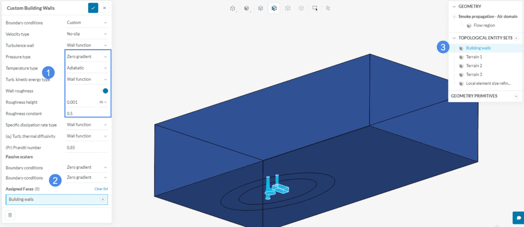Select the Flow region item
This screenshot has width=524, height=227.
484,26
